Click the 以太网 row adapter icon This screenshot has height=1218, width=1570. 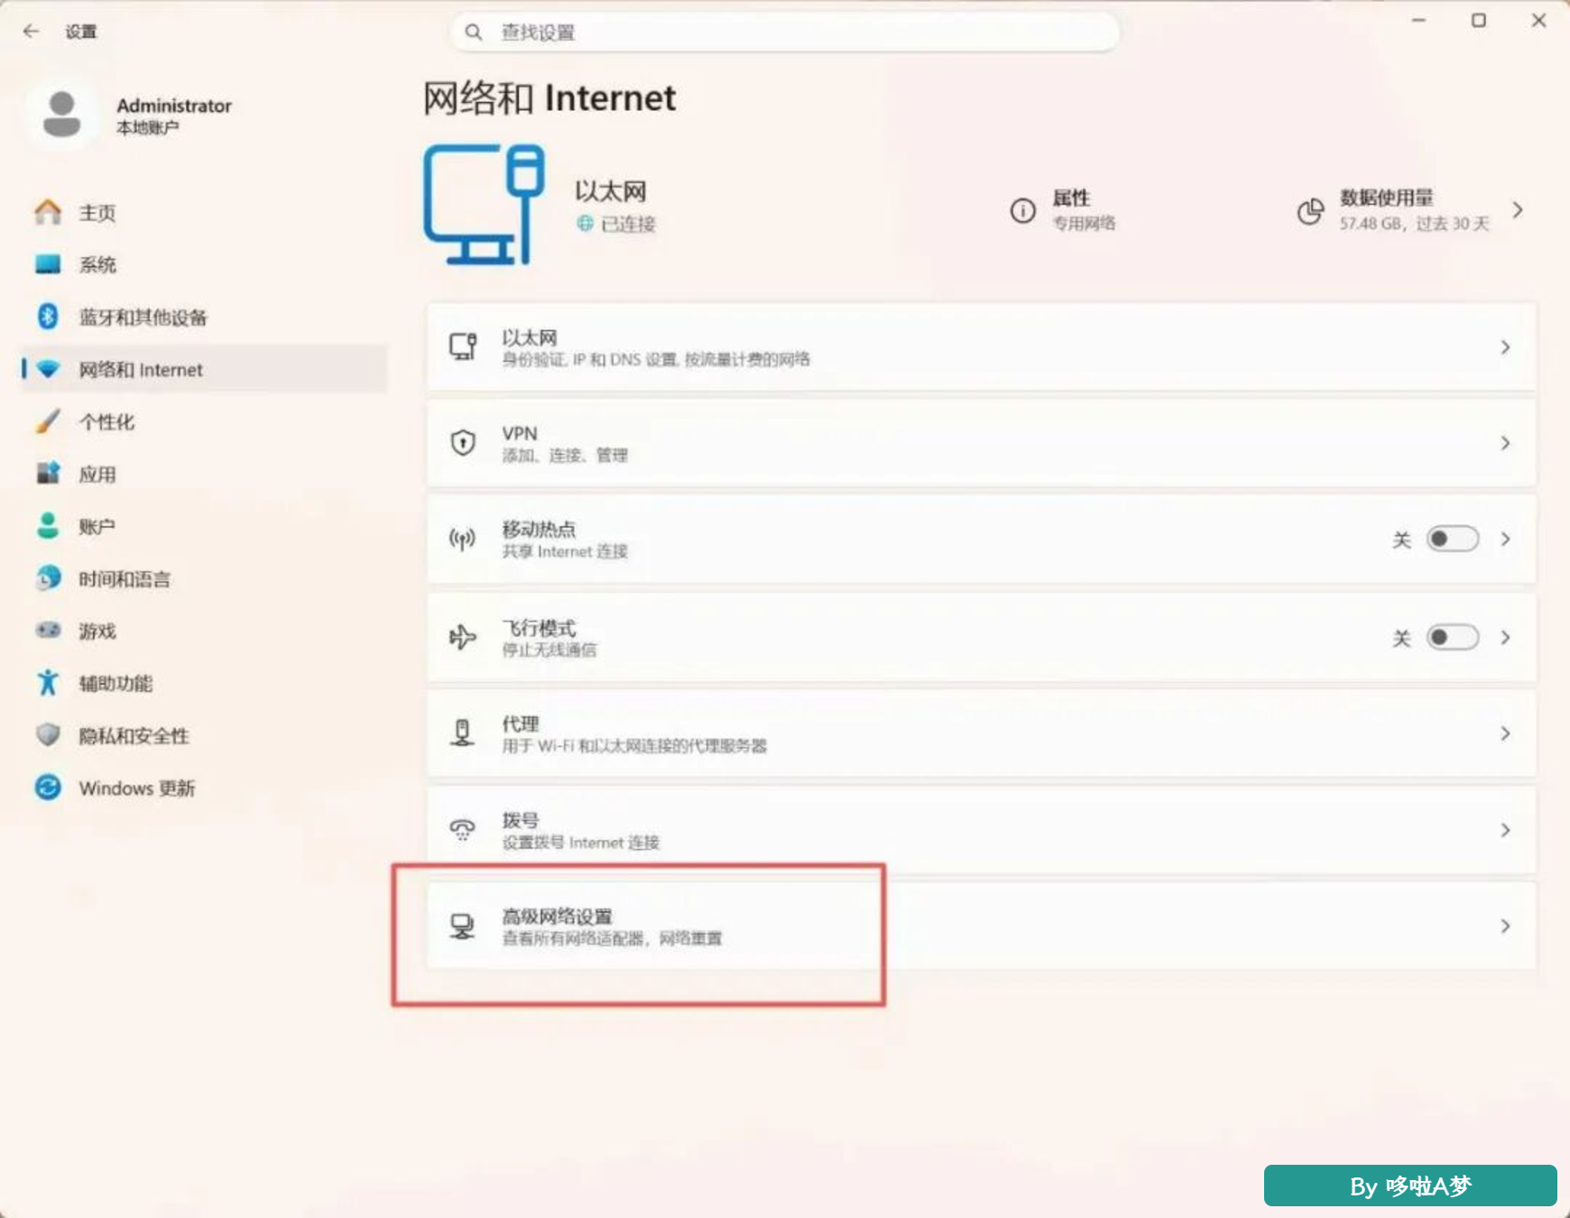point(463,346)
